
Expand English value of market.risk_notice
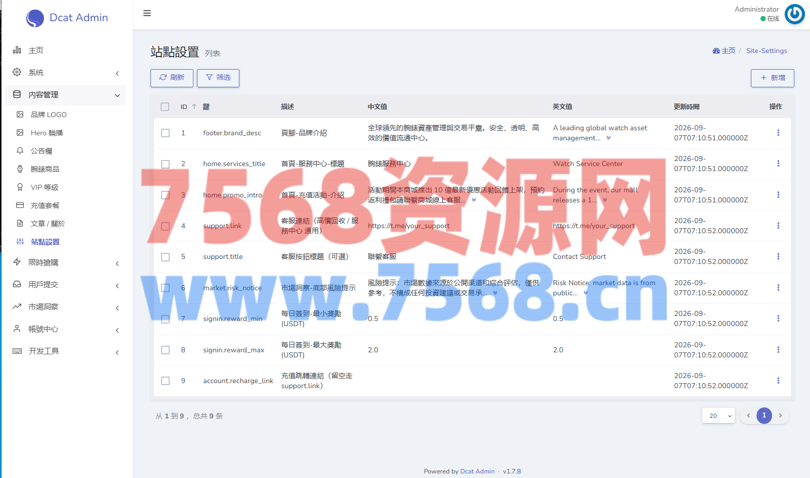[586, 293]
